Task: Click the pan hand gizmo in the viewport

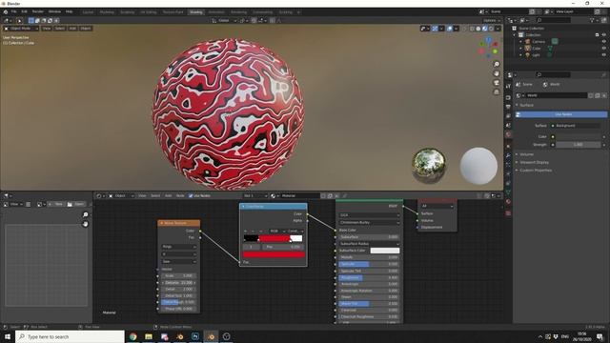Action: click(497, 73)
